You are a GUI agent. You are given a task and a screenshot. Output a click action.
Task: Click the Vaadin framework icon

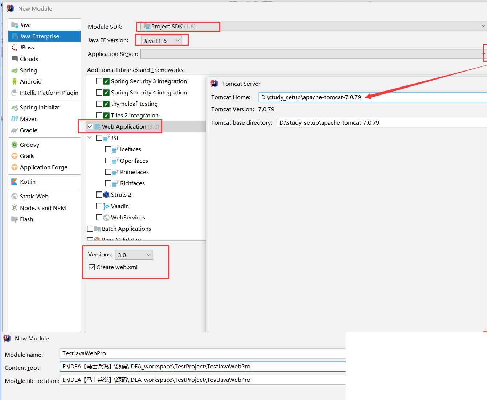[106, 206]
